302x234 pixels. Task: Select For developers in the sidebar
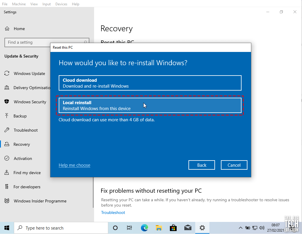[27, 187]
